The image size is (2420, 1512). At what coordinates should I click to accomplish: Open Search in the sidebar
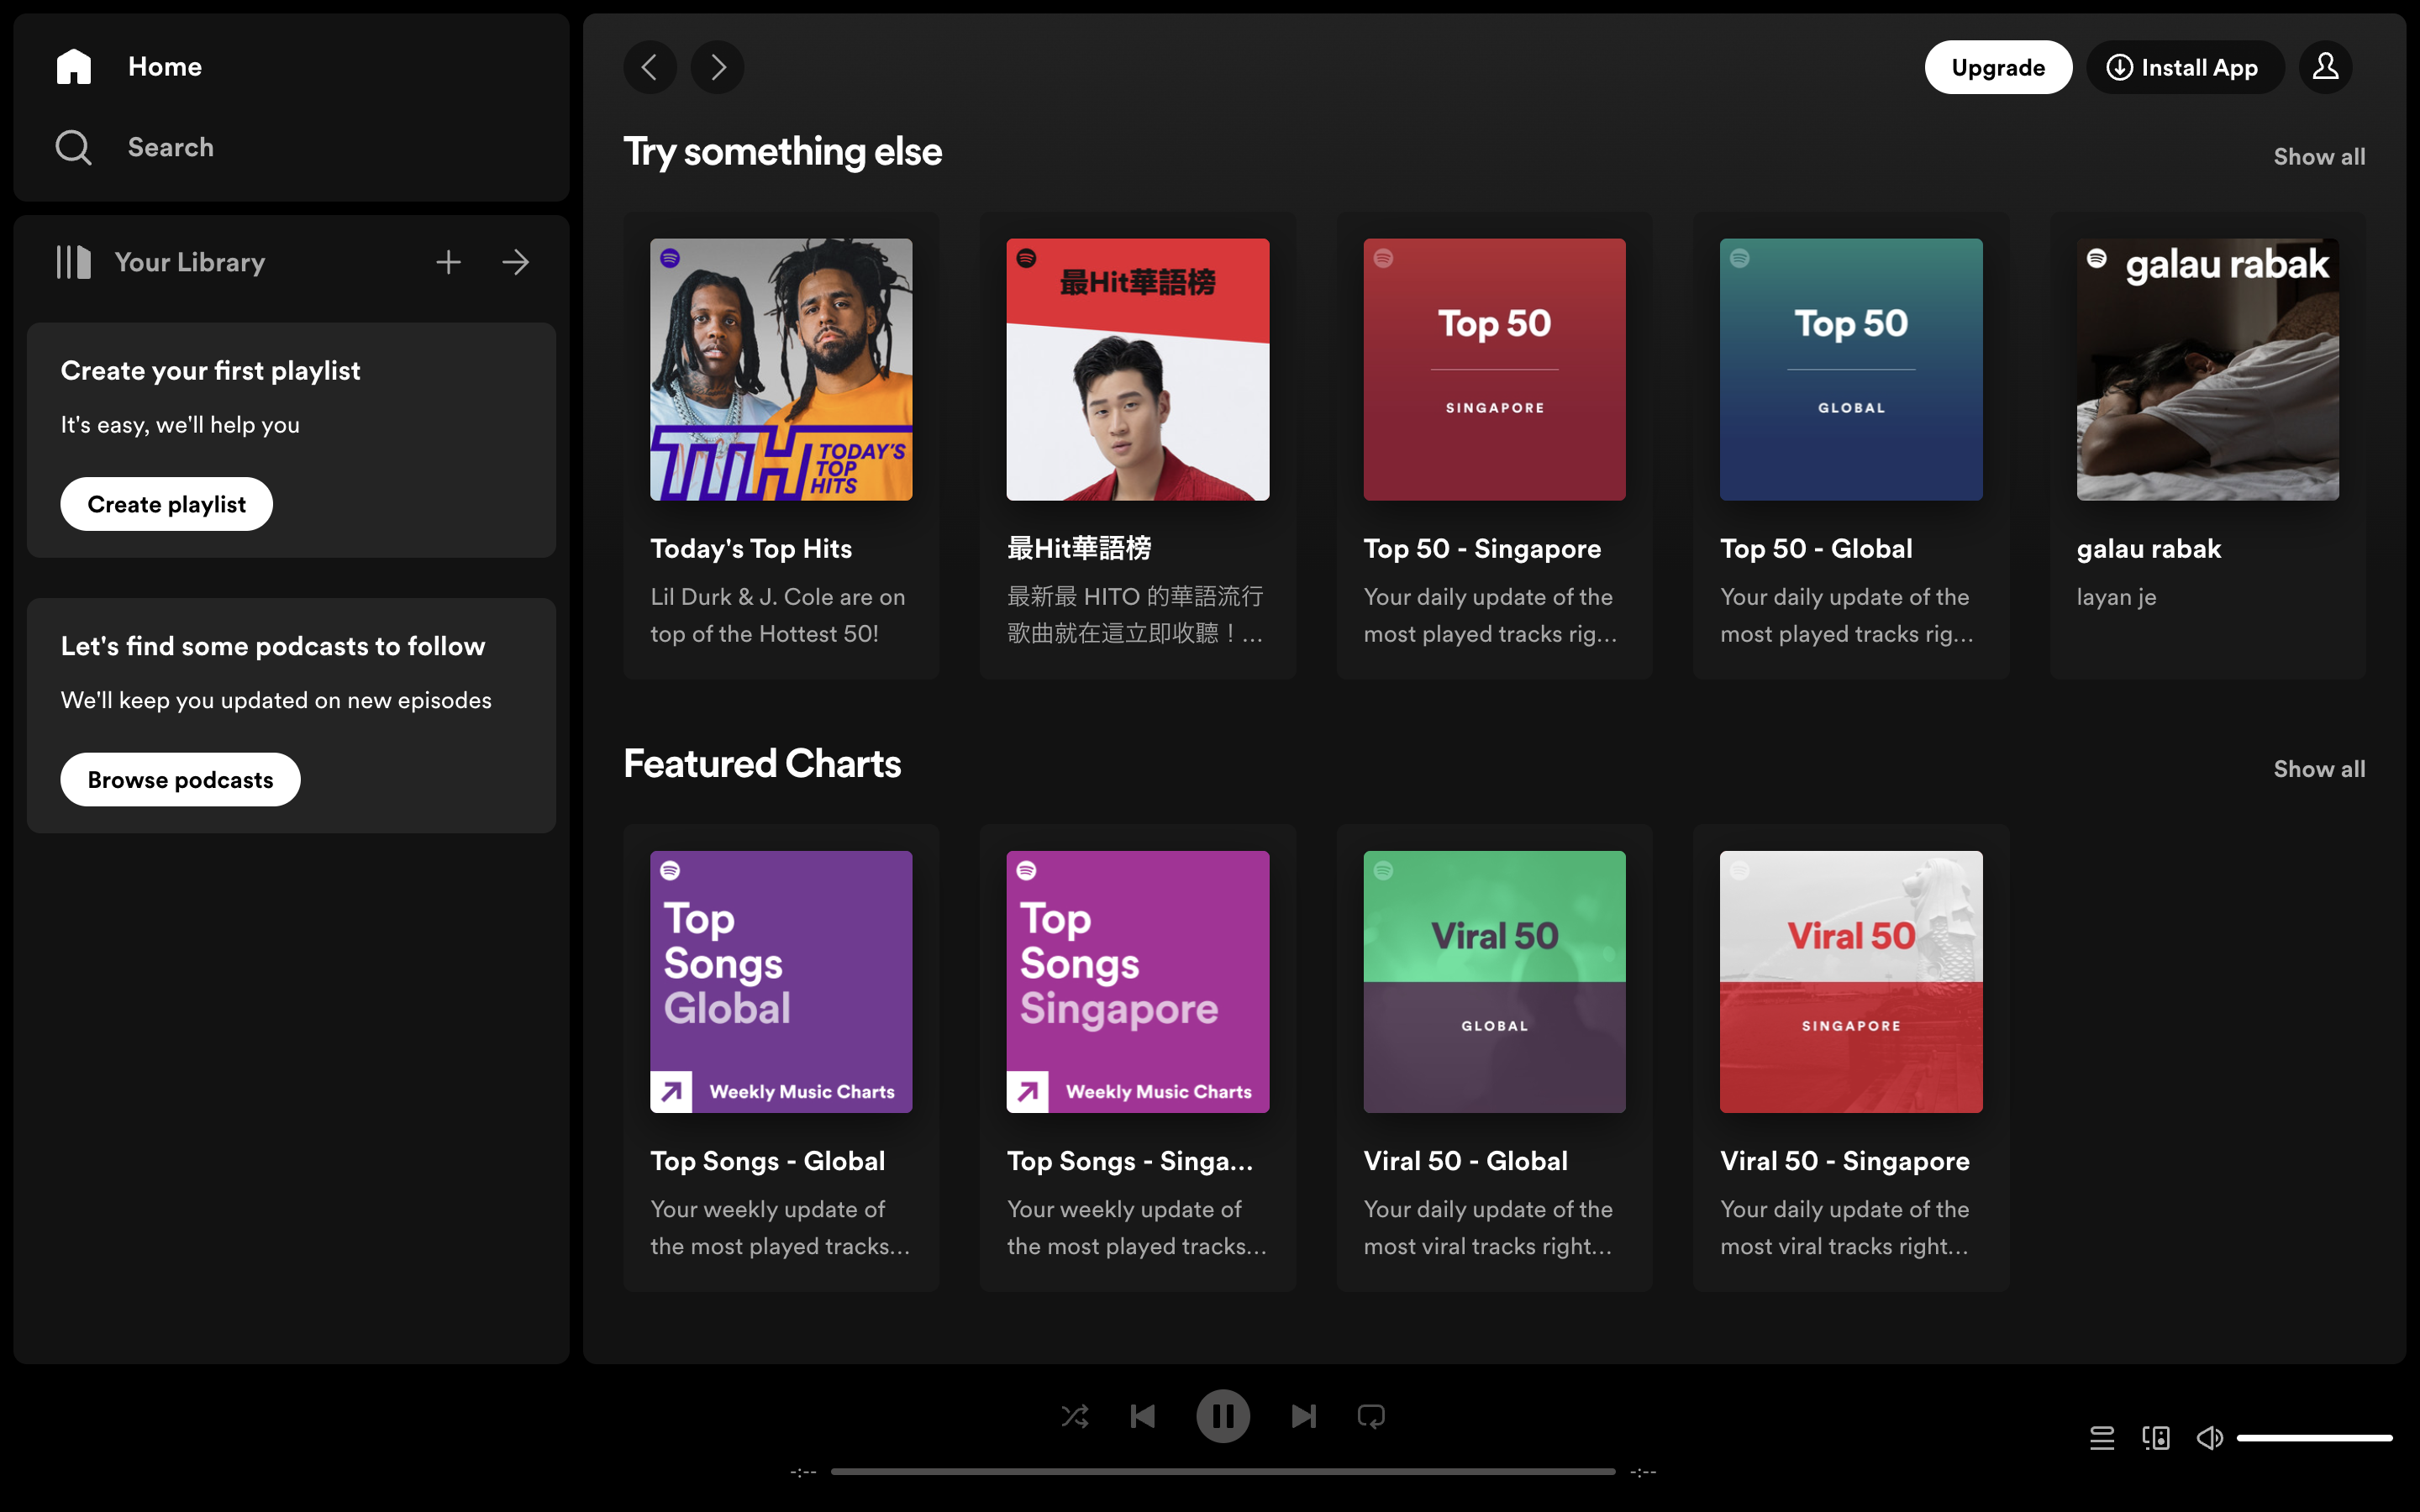click(171, 147)
